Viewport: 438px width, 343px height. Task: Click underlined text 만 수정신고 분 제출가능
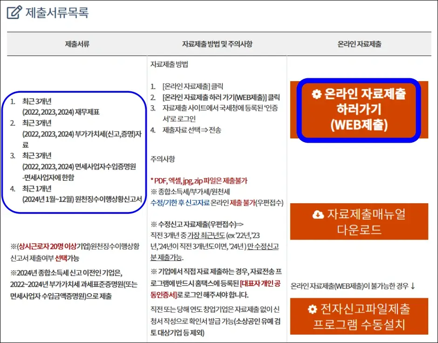point(214,252)
